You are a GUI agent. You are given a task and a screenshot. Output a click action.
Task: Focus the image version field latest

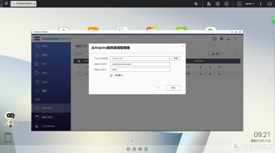coord(140,70)
